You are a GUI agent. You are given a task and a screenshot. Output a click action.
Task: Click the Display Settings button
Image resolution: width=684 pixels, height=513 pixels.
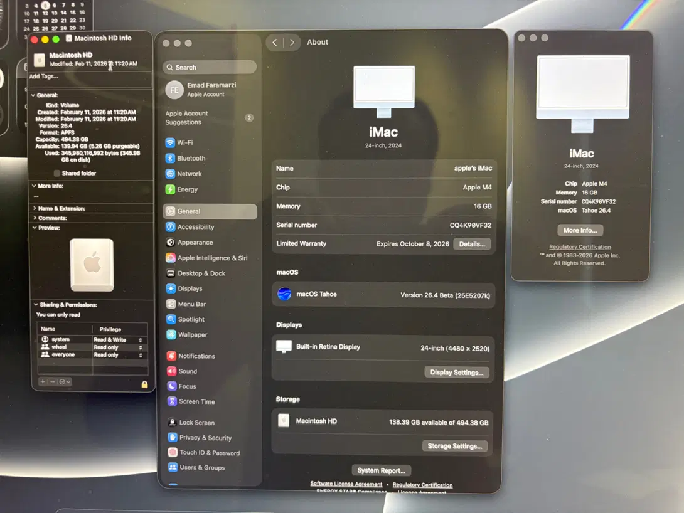point(457,373)
